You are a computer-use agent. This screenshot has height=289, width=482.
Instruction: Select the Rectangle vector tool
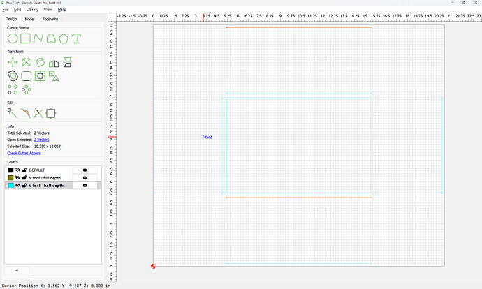click(x=26, y=38)
